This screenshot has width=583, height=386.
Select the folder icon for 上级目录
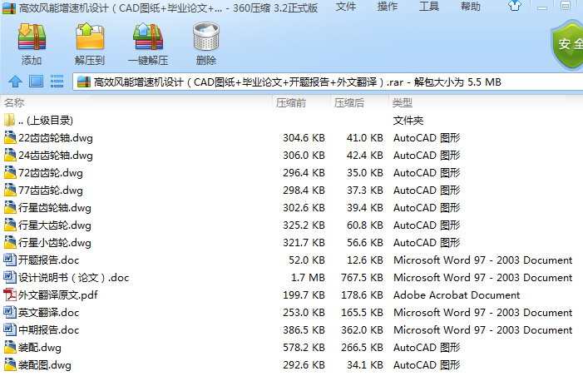[x=9, y=120]
